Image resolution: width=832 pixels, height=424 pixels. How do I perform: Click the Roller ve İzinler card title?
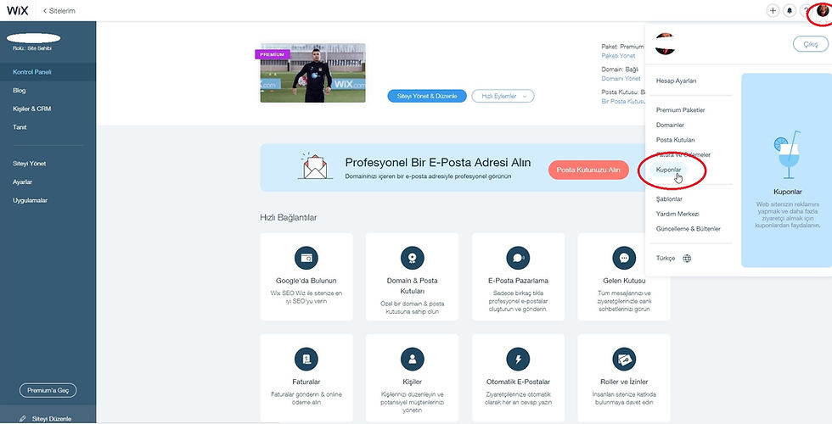tap(624, 382)
